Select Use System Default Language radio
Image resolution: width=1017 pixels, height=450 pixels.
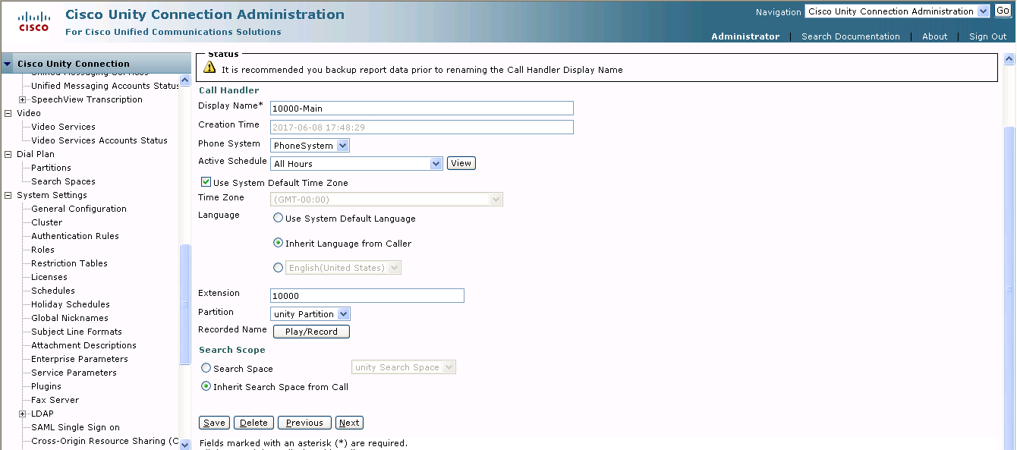[x=278, y=218]
